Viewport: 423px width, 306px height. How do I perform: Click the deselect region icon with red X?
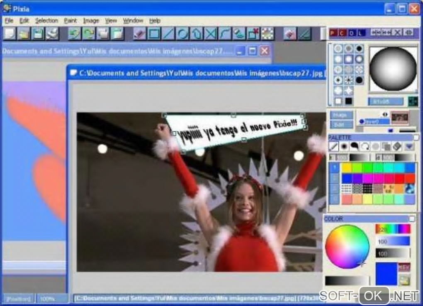point(254,34)
